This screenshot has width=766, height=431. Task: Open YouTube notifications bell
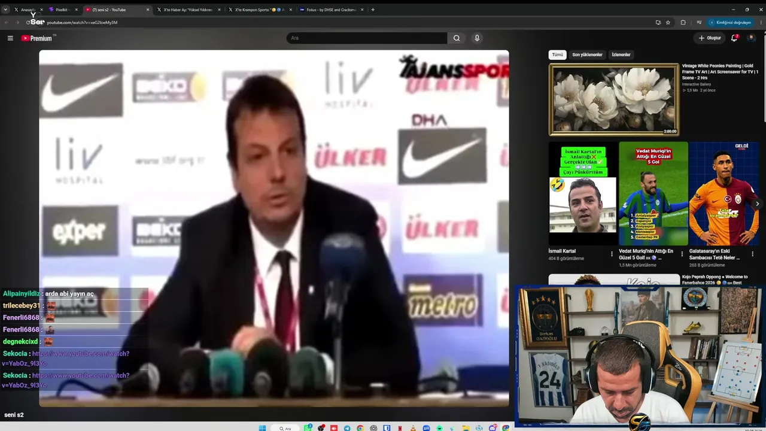click(x=734, y=38)
